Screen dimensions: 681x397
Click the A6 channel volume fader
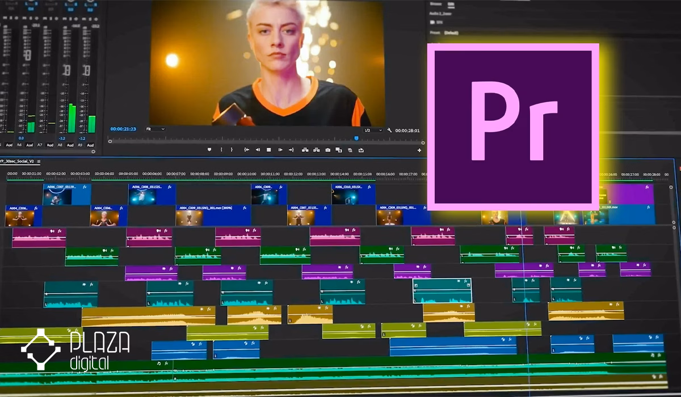[27, 54]
